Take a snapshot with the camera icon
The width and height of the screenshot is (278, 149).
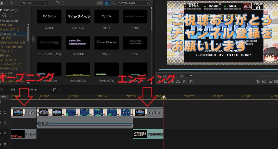264,81
